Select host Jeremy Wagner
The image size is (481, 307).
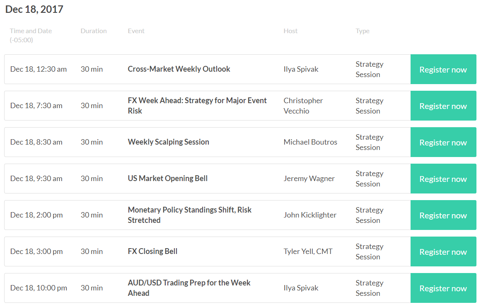(309, 179)
